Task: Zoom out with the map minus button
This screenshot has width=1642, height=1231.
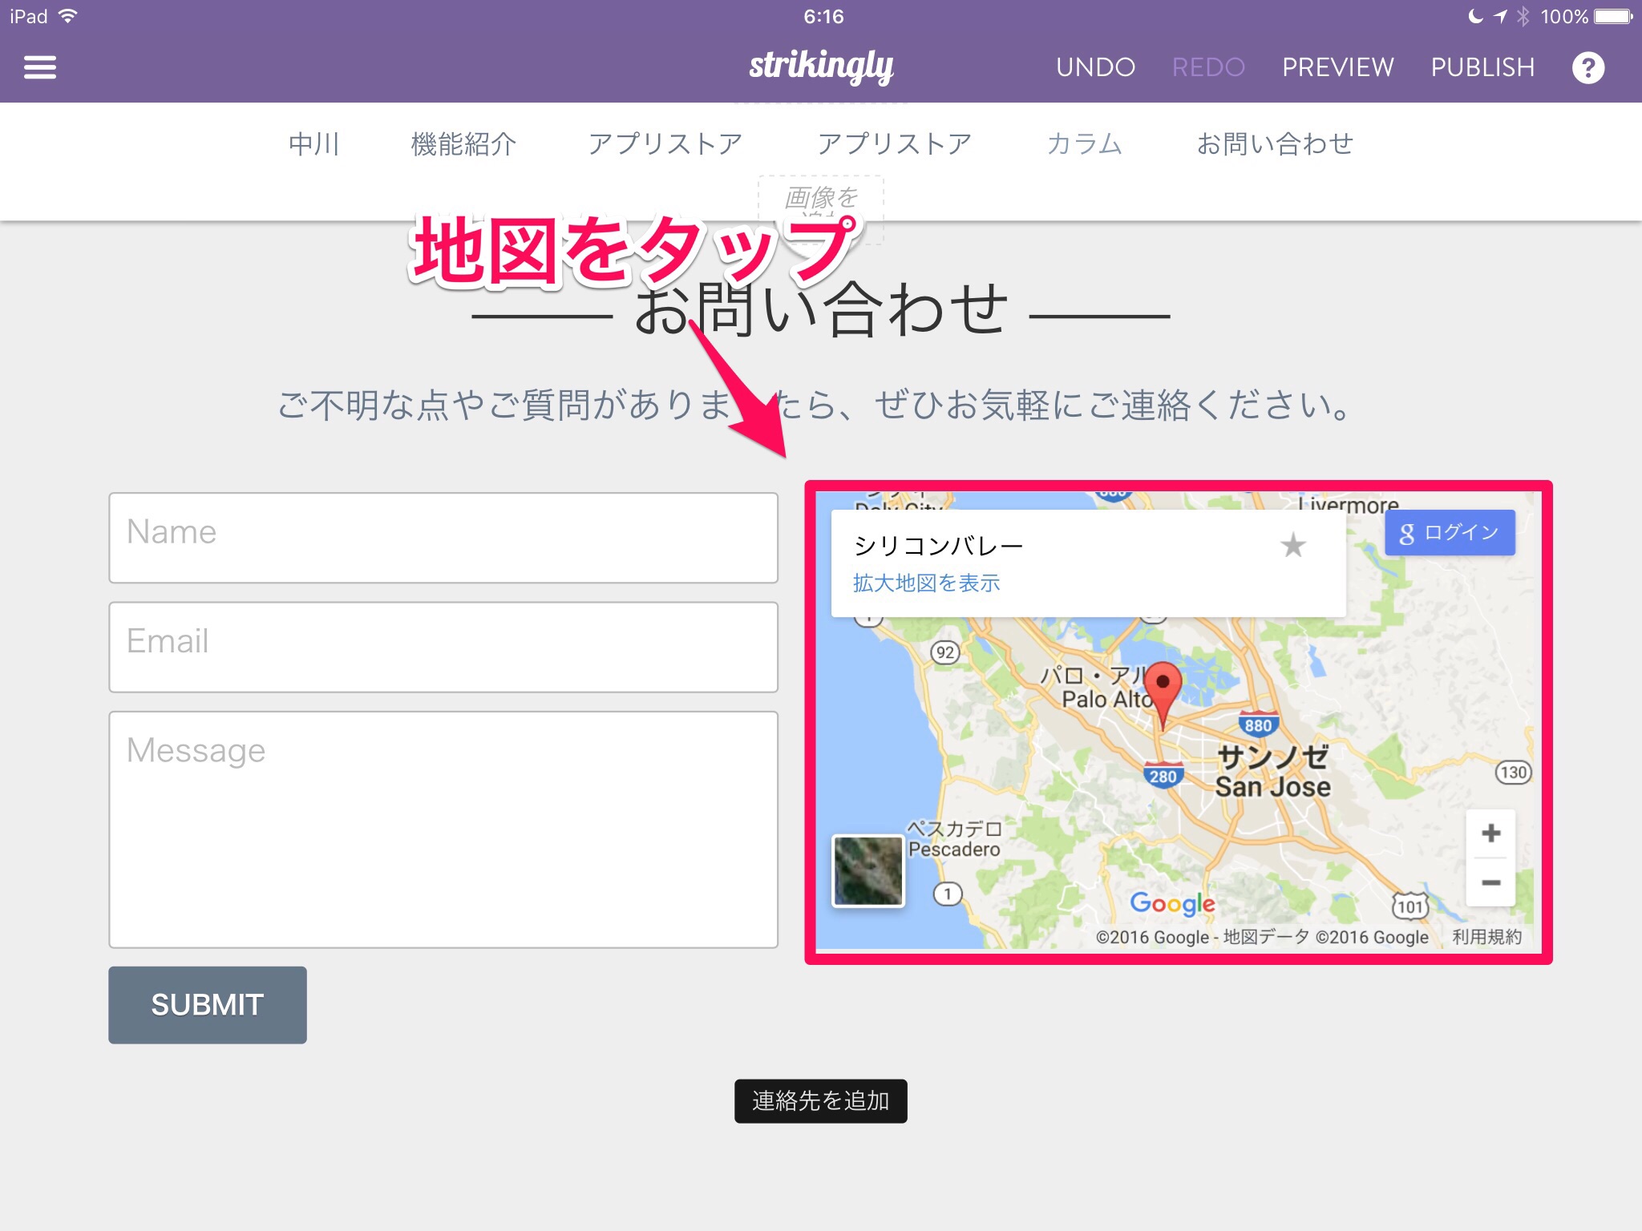Action: tap(1490, 882)
